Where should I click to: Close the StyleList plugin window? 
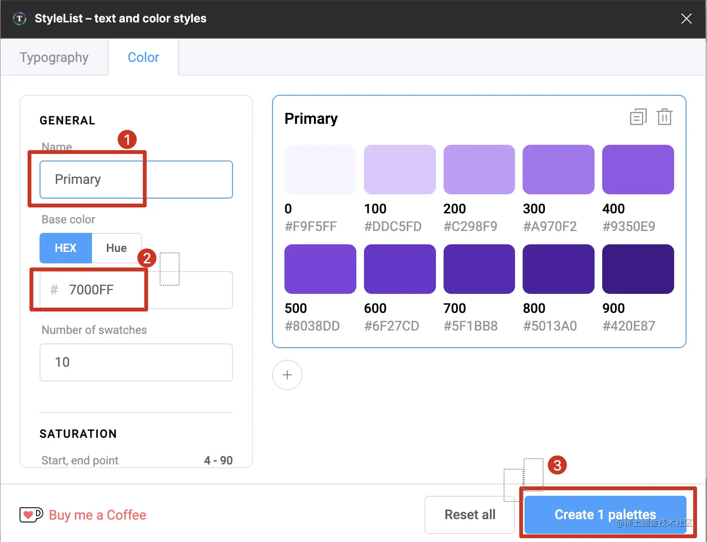(x=686, y=19)
